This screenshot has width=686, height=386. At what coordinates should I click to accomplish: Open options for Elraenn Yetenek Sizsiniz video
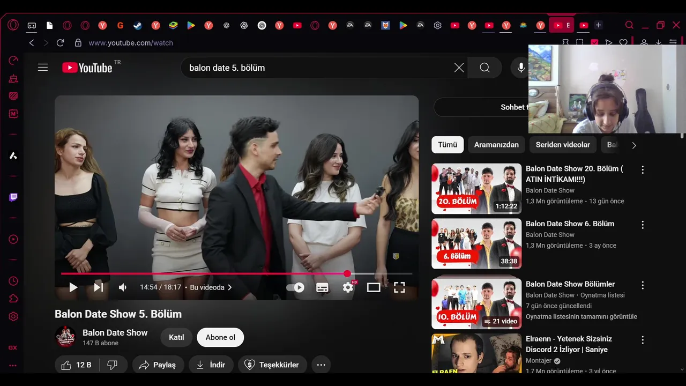[x=643, y=340]
